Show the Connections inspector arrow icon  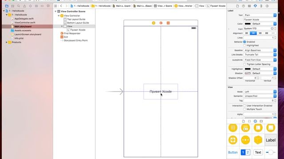point(267,6)
